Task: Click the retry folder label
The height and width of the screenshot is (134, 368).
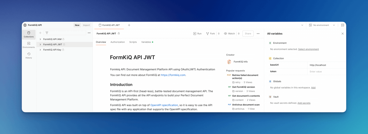Action: [237, 83]
